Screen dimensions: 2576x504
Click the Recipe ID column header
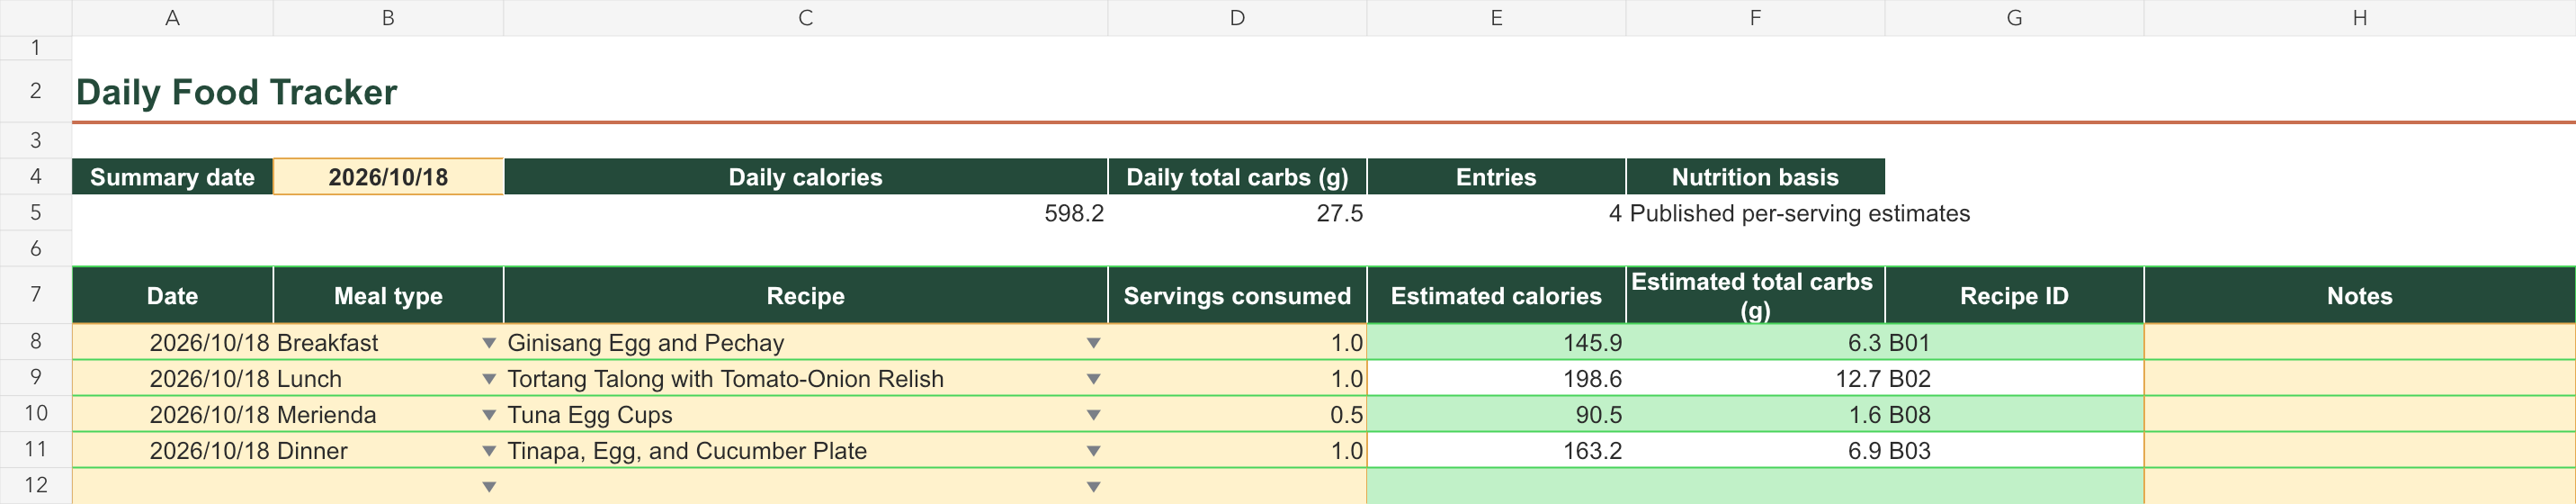click(2014, 296)
